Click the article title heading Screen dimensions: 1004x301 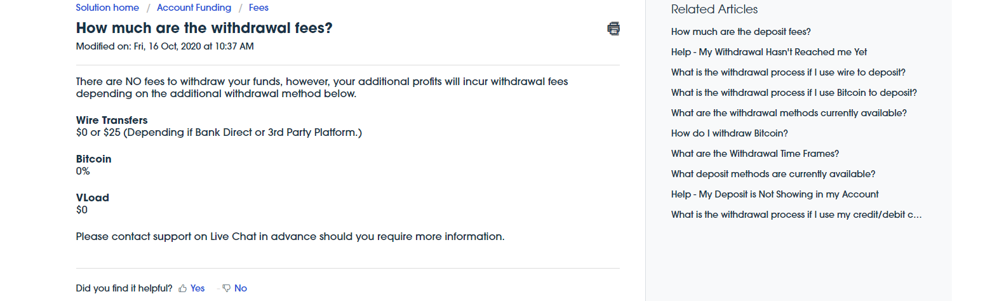[x=204, y=28]
